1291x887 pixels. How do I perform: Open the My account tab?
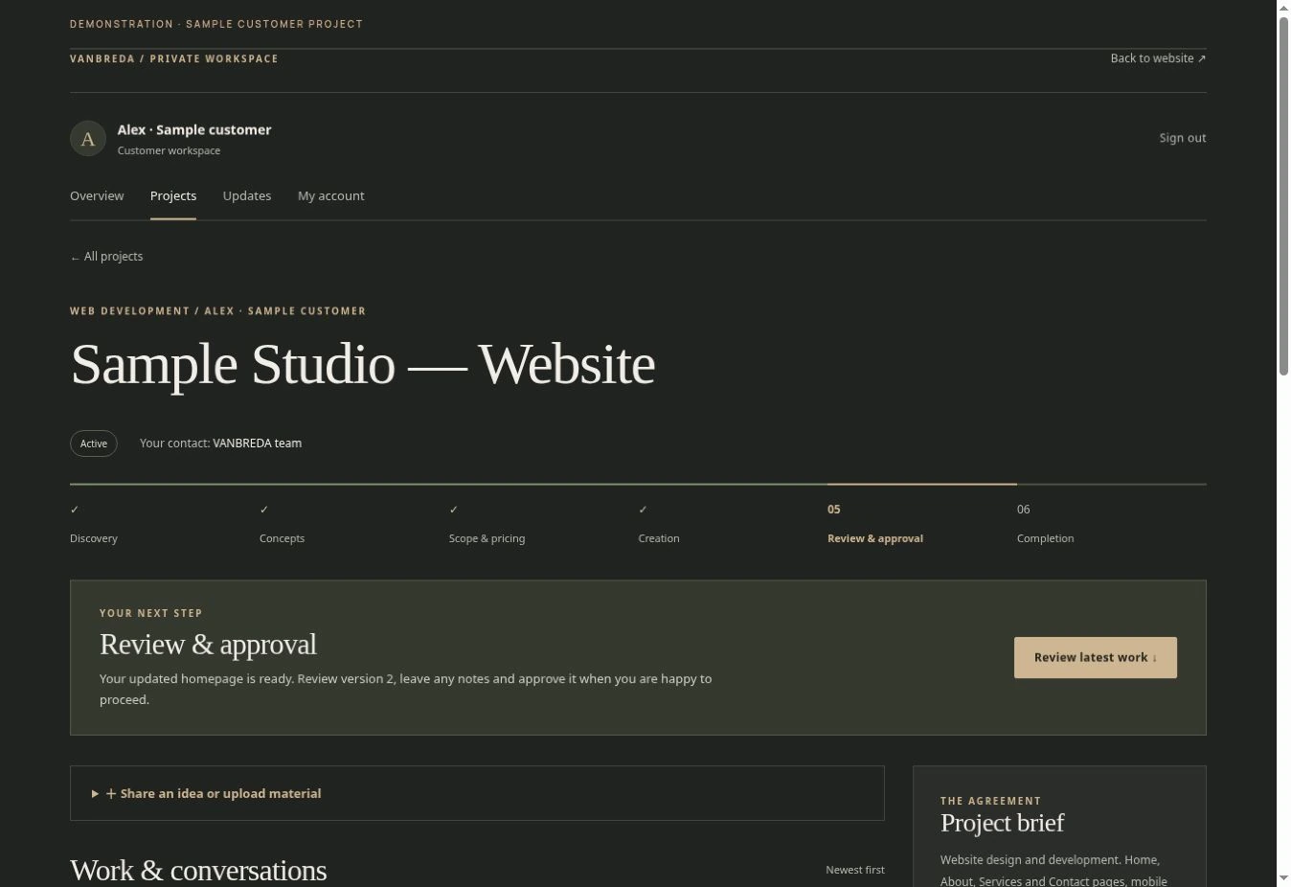coord(331,195)
